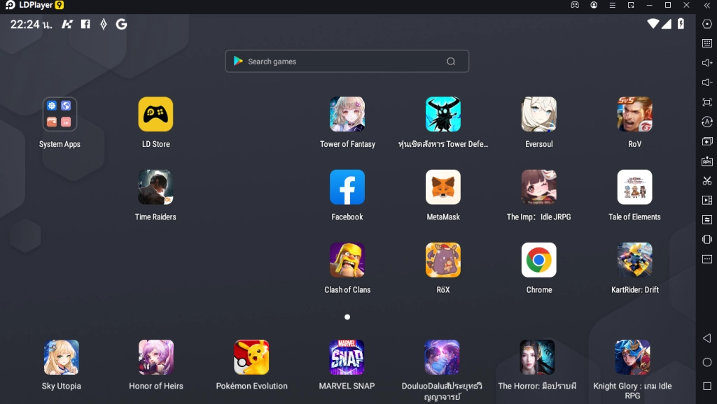The height and width of the screenshot is (404, 717).
Task: Open the synchronizer sidebar icon
Action: pos(707,219)
